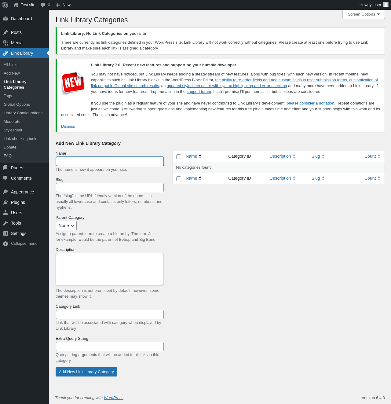391x404 pixels.
Task: Click the Appearance paintbrush icon
Action: click(x=5, y=192)
